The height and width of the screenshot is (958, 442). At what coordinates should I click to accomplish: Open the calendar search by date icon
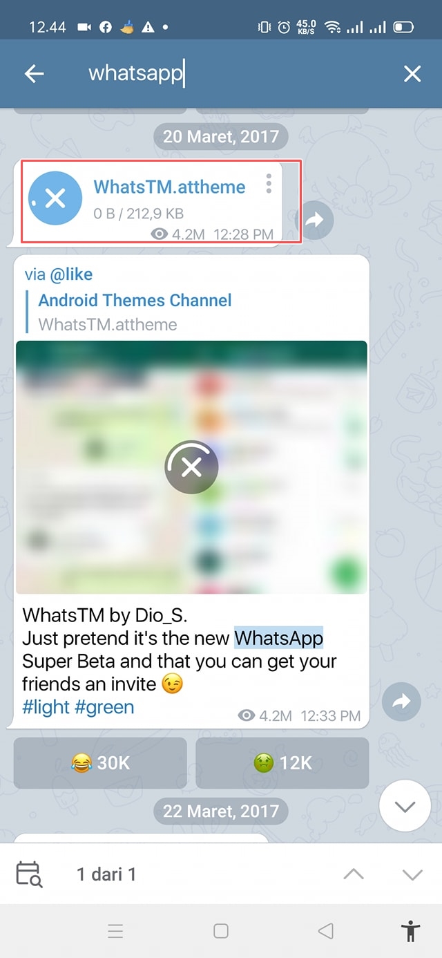pyautogui.click(x=30, y=874)
